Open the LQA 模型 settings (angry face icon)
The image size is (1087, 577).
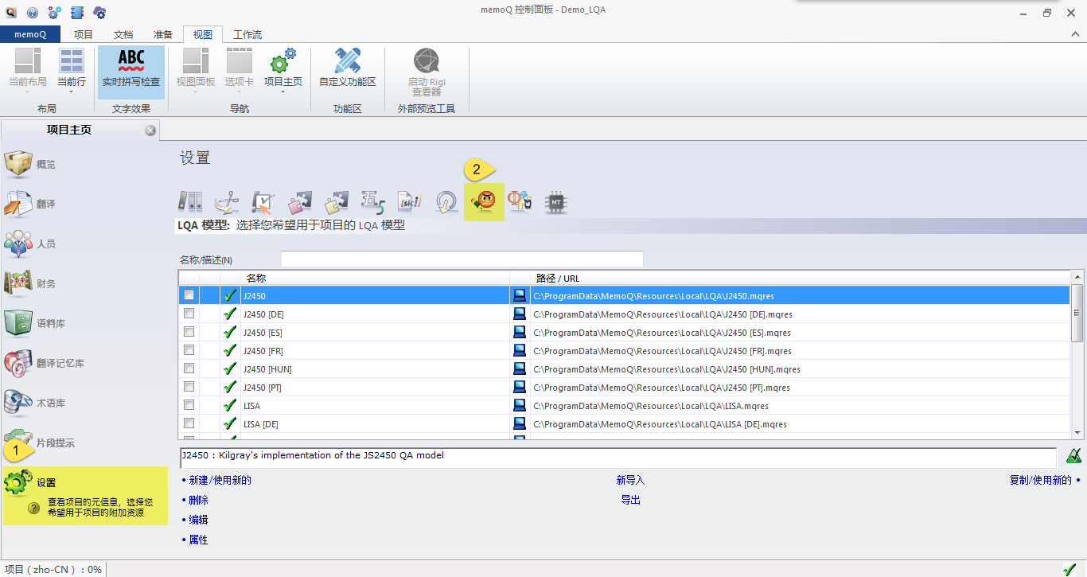point(484,202)
